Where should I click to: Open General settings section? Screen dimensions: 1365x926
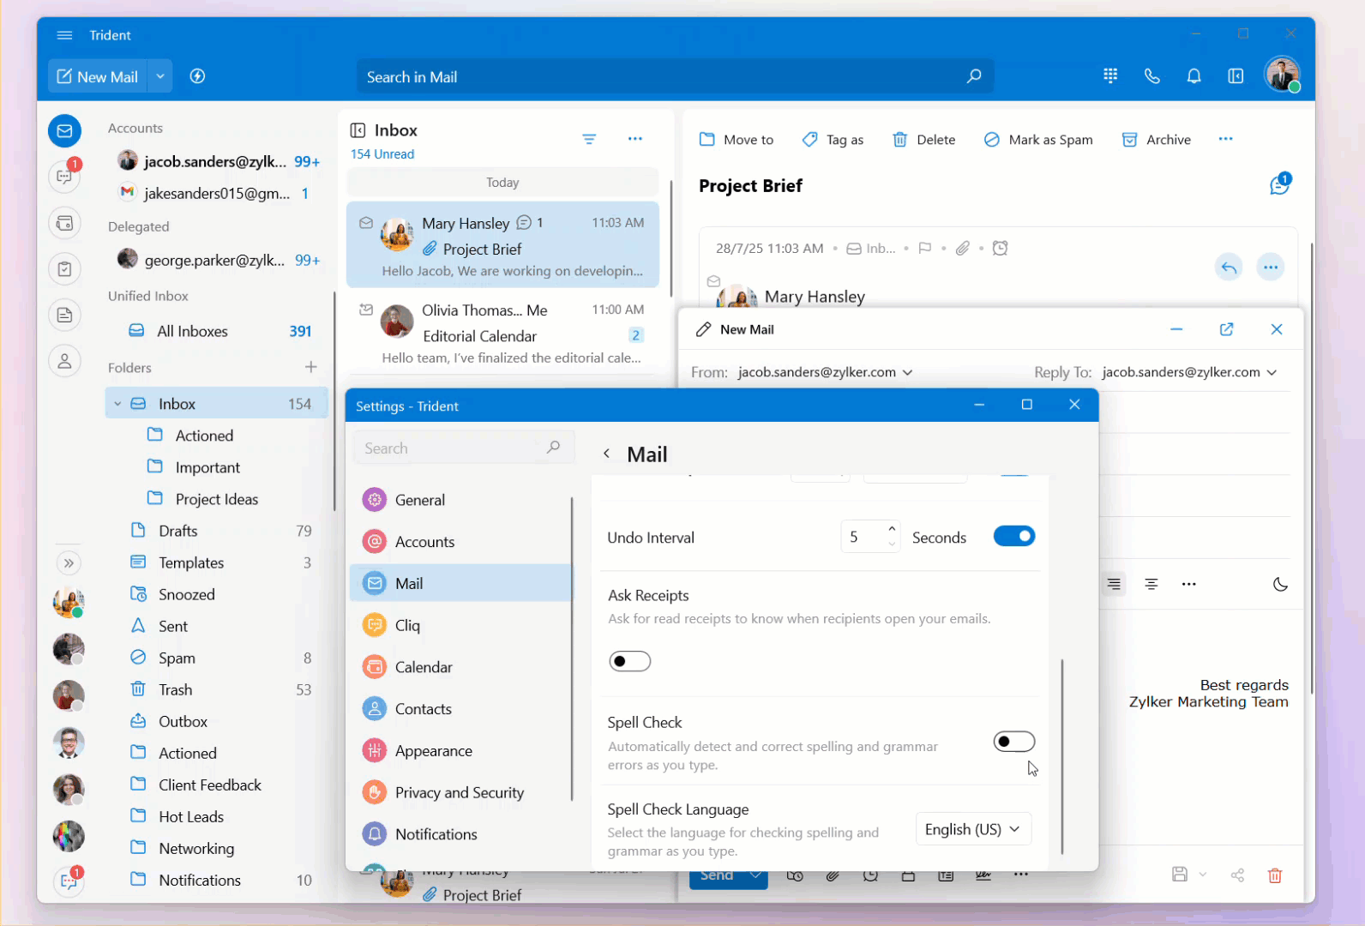pyautogui.click(x=461, y=500)
